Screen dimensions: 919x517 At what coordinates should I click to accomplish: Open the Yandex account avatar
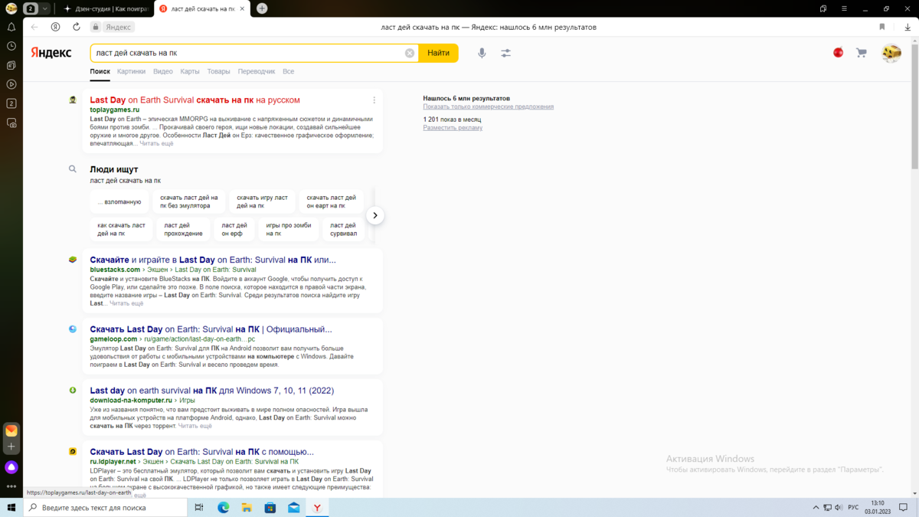coord(891,53)
